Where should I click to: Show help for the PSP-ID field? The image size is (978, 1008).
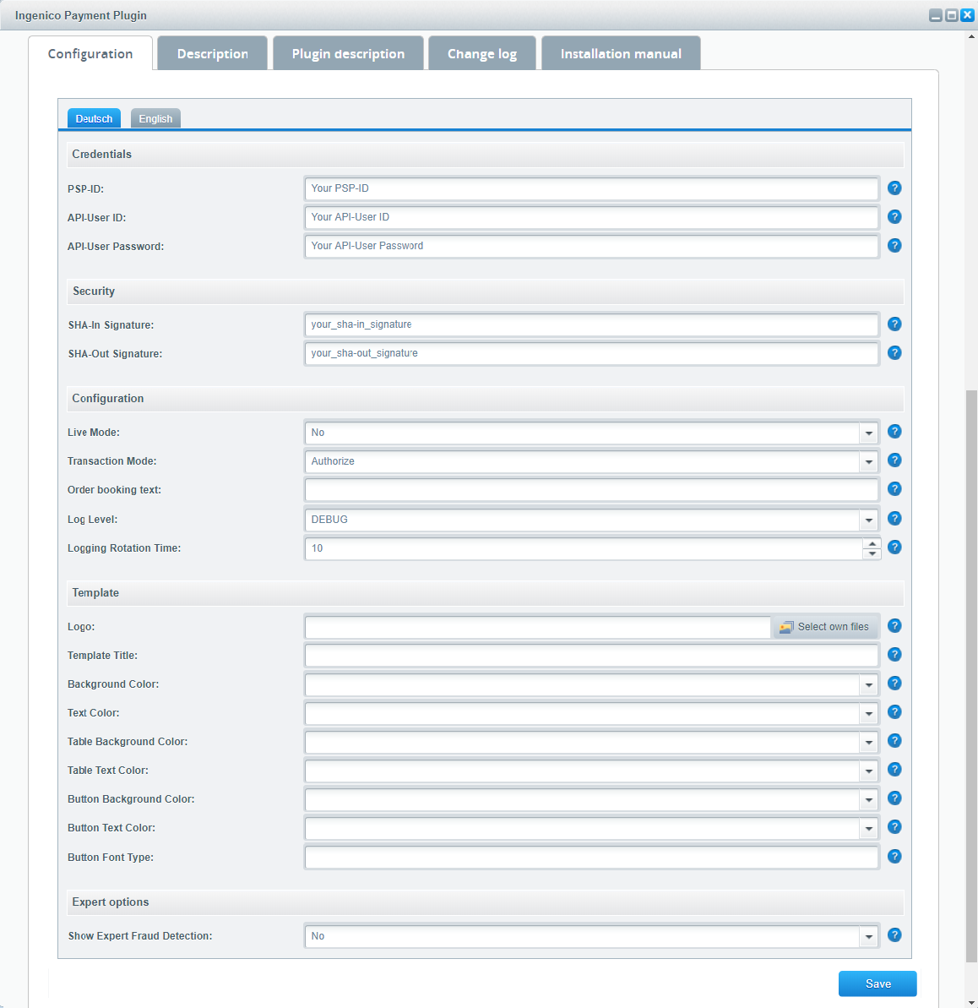tap(894, 188)
